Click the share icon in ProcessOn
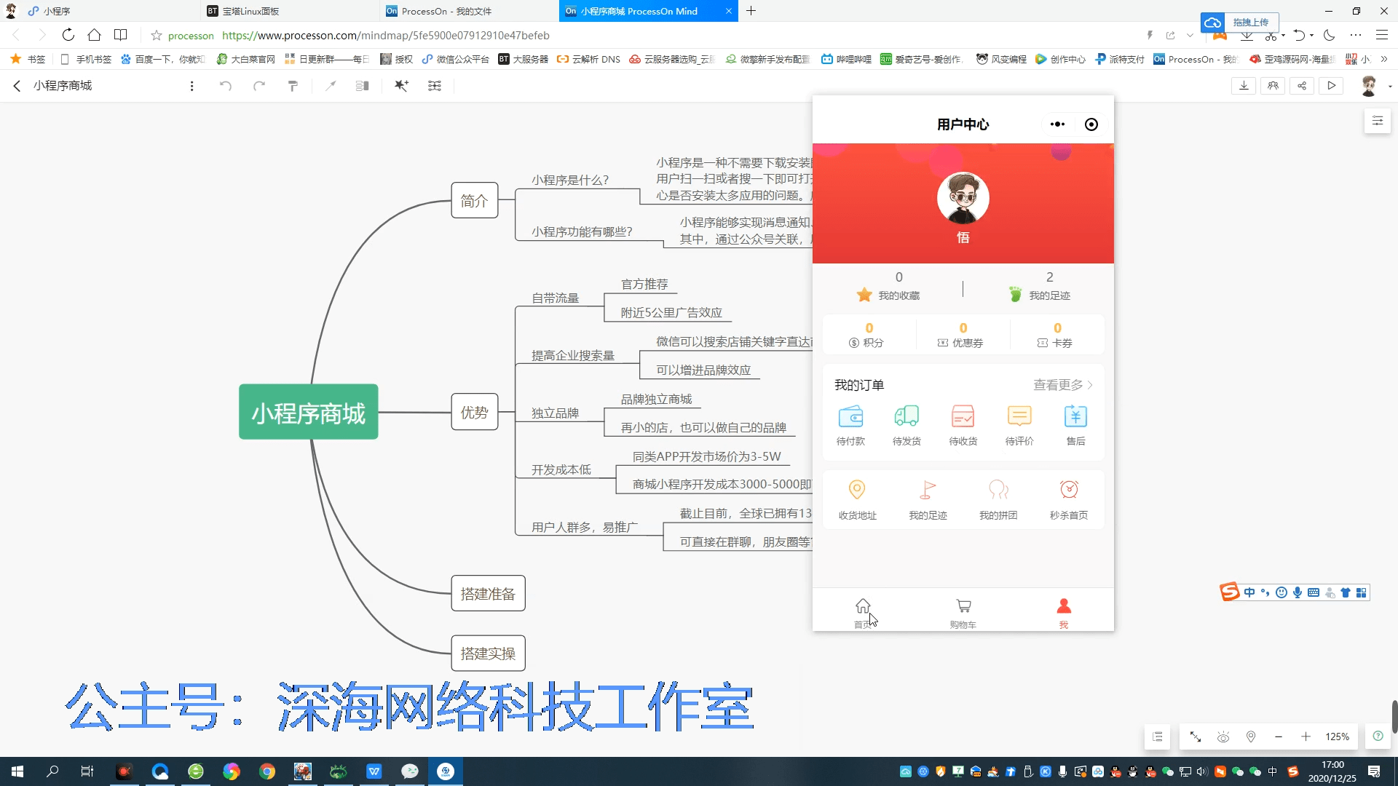 (1302, 86)
